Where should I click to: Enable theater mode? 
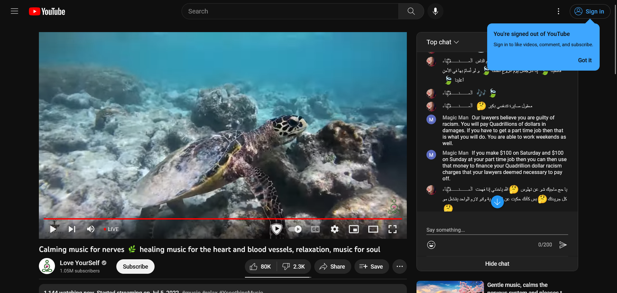tap(373, 229)
